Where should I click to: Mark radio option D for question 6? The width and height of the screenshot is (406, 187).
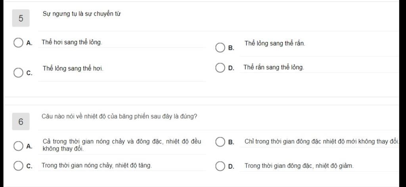pos(220,166)
